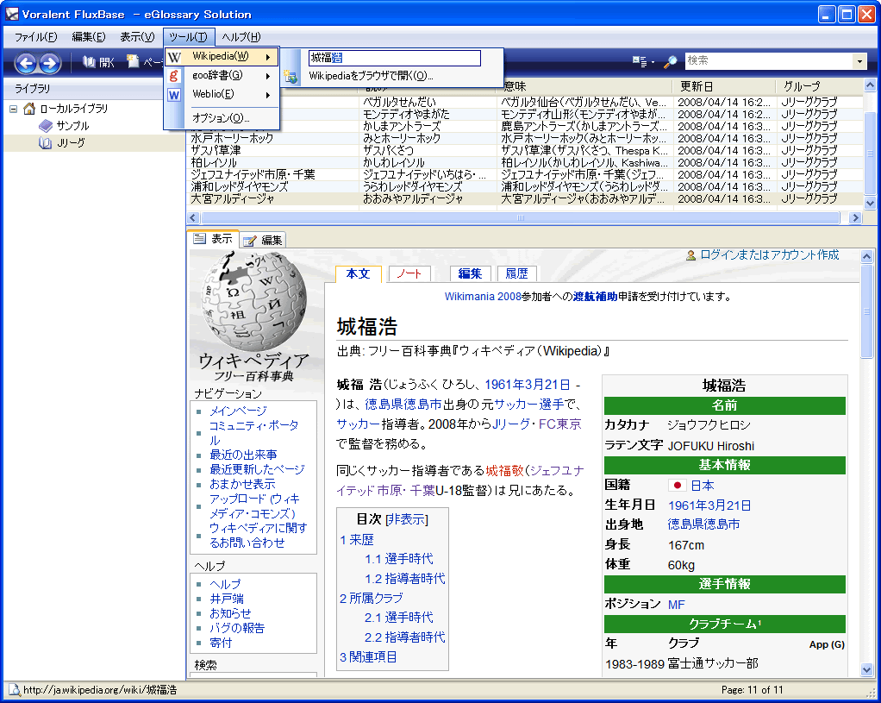Image resolution: width=881 pixels, height=703 pixels.
Task: Open オプション(O)... from the tools menu
Action: coord(222,118)
